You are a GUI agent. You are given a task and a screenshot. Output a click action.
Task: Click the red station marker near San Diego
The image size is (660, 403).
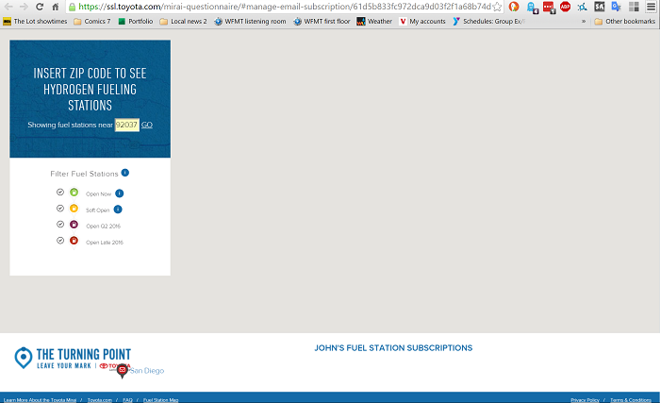(122, 371)
